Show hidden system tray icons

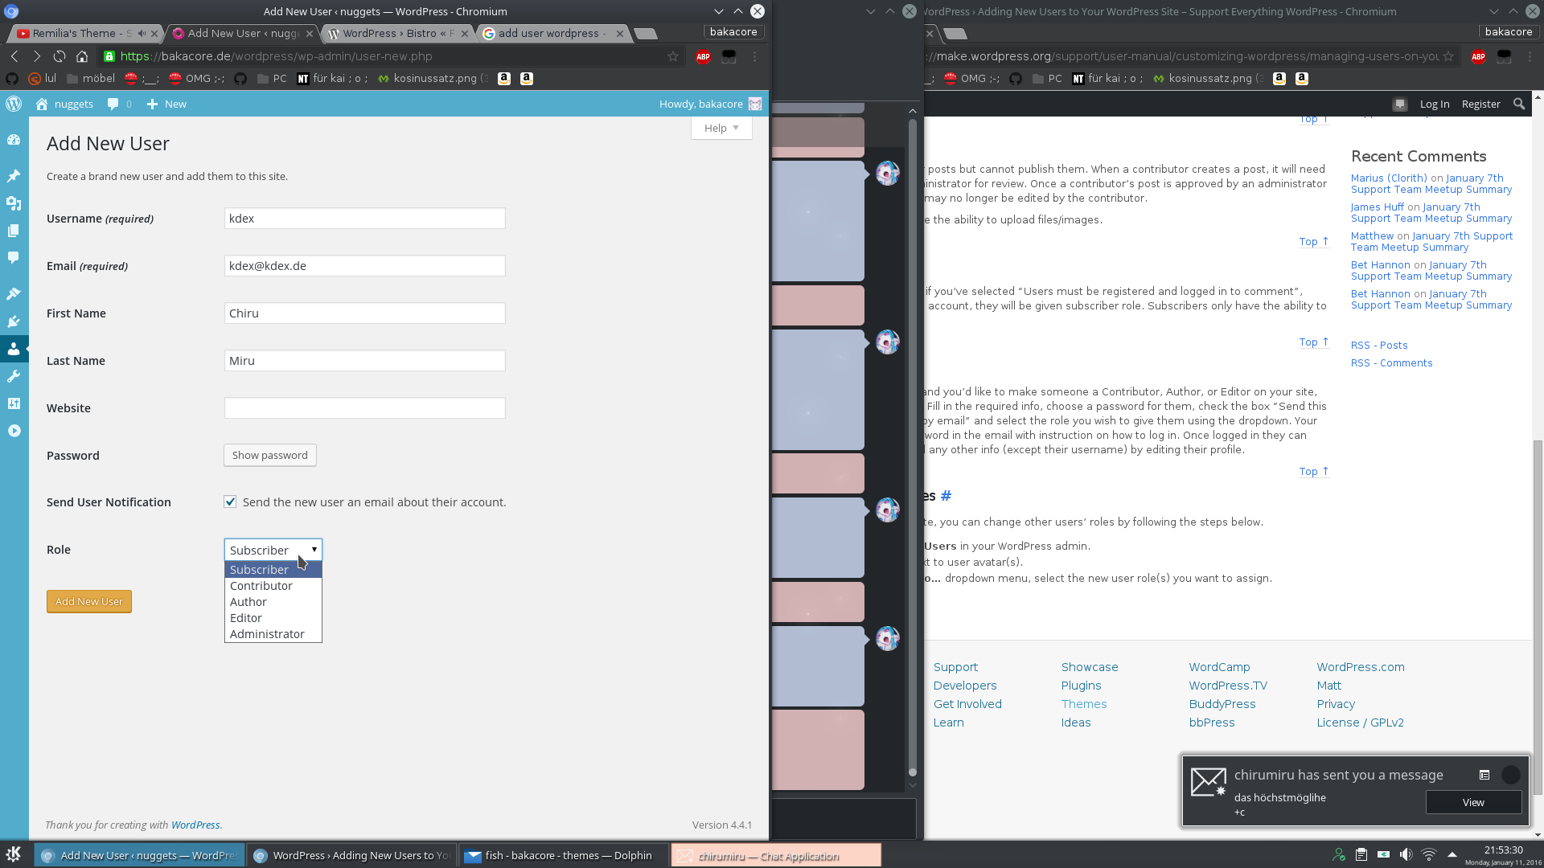(x=1452, y=854)
